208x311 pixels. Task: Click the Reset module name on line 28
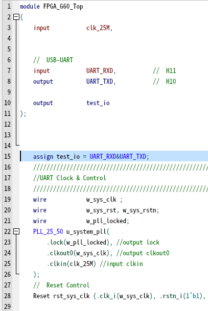click(41, 296)
